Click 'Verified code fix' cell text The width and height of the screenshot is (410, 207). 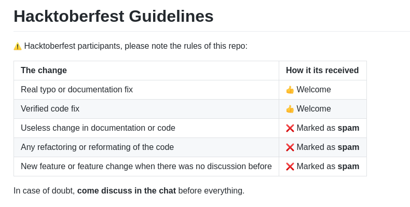(50, 109)
